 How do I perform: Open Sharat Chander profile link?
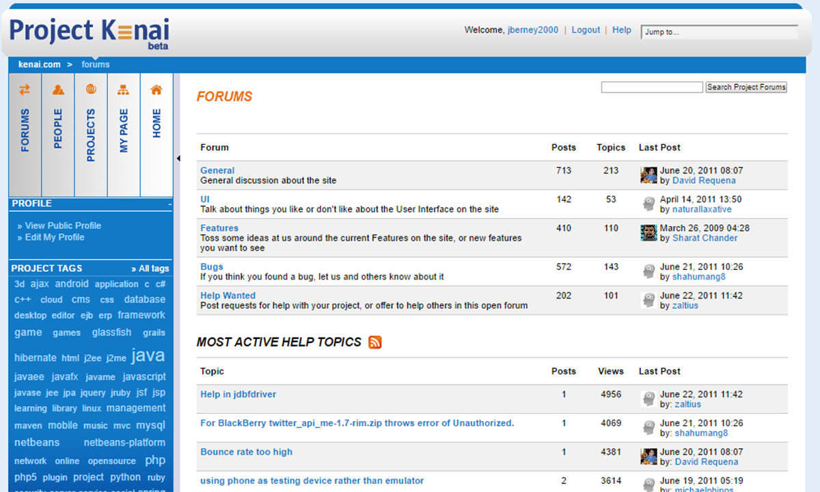click(705, 238)
